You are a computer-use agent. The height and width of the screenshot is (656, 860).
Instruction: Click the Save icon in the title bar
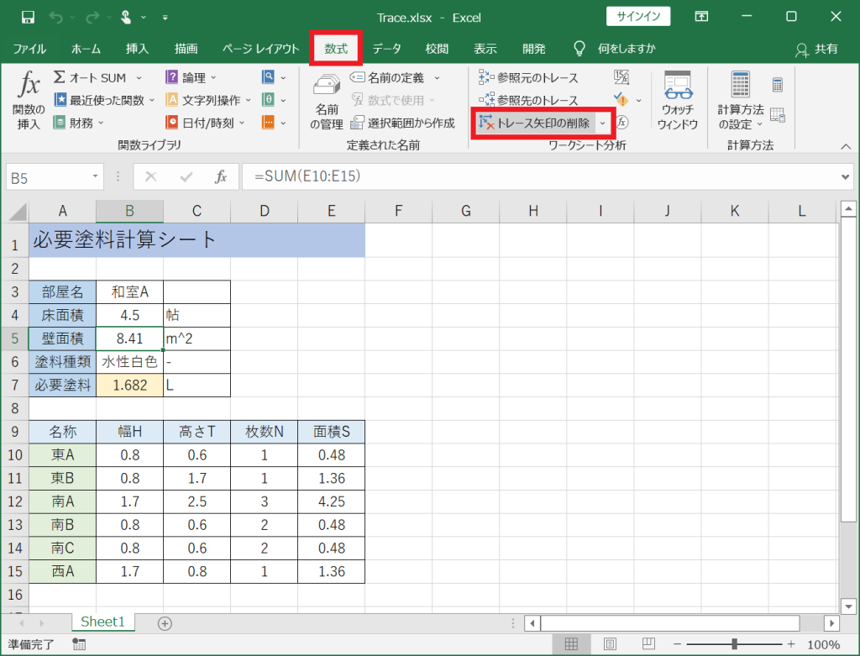point(28,18)
